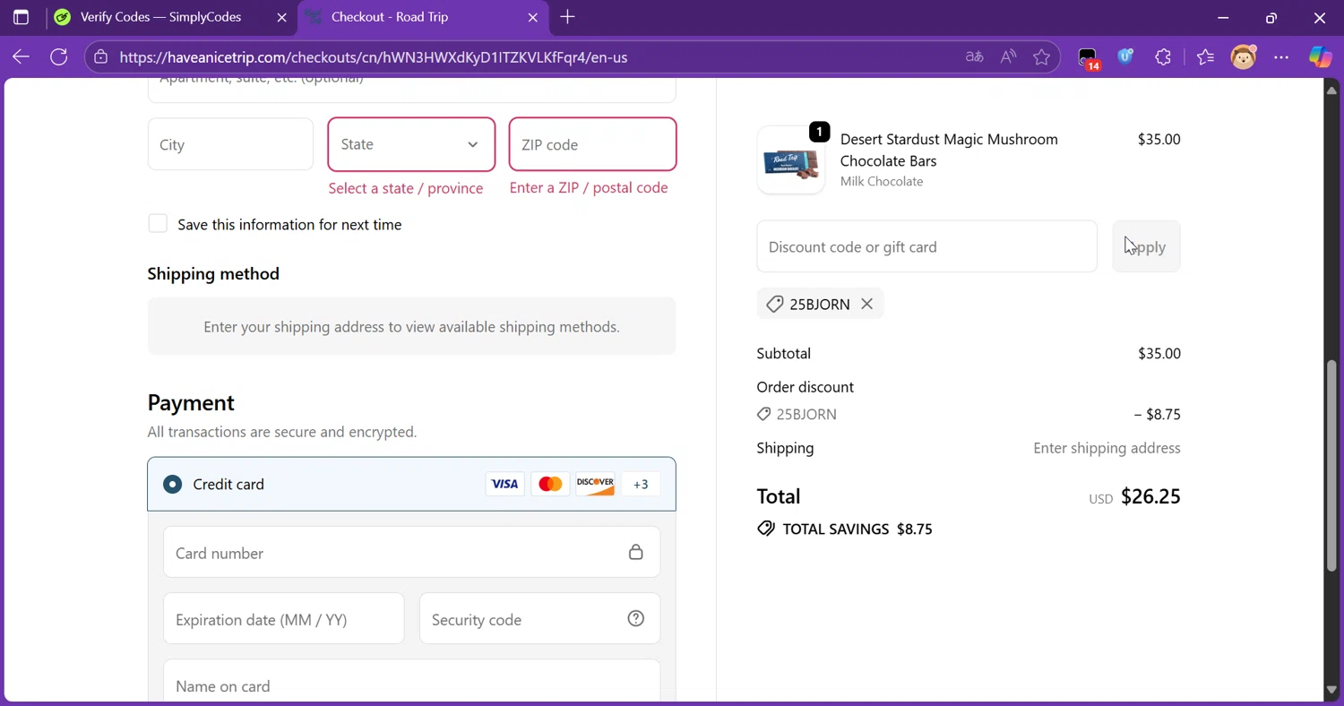Click the address bar URL
The image size is (1344, 706).
[373, 57]
